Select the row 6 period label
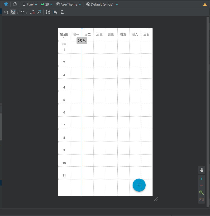Viewport: 210px width, 216px height. 64,112
